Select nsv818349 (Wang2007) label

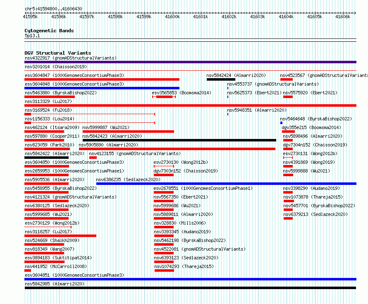click(50, 249)
